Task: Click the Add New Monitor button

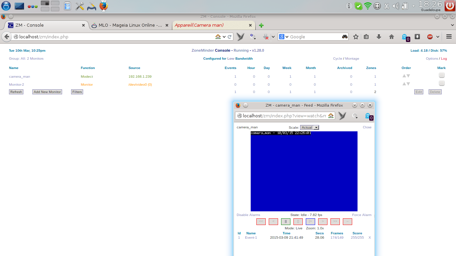Action: (47, 92)
